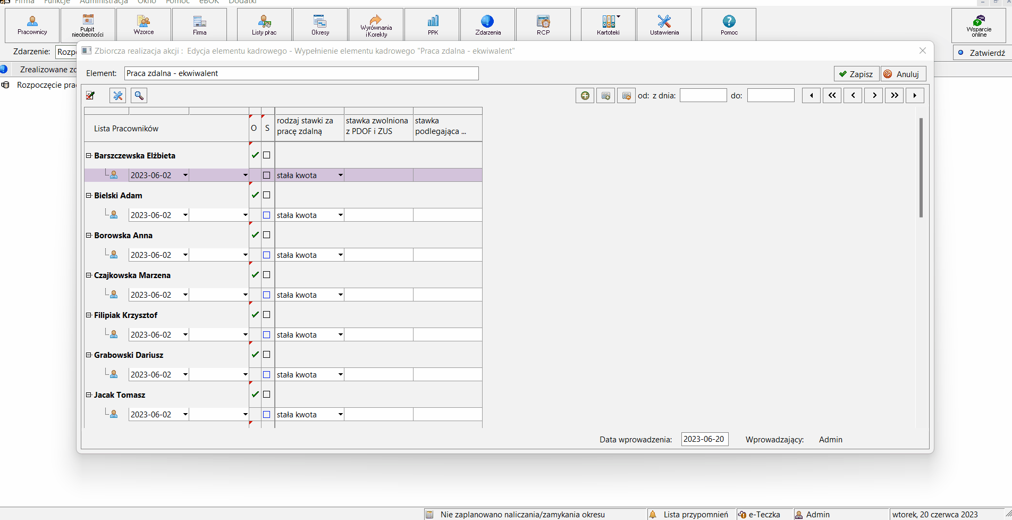Screen dimensions: 1012x520
Task: Open the Okno menu
Action: (147, 2)
